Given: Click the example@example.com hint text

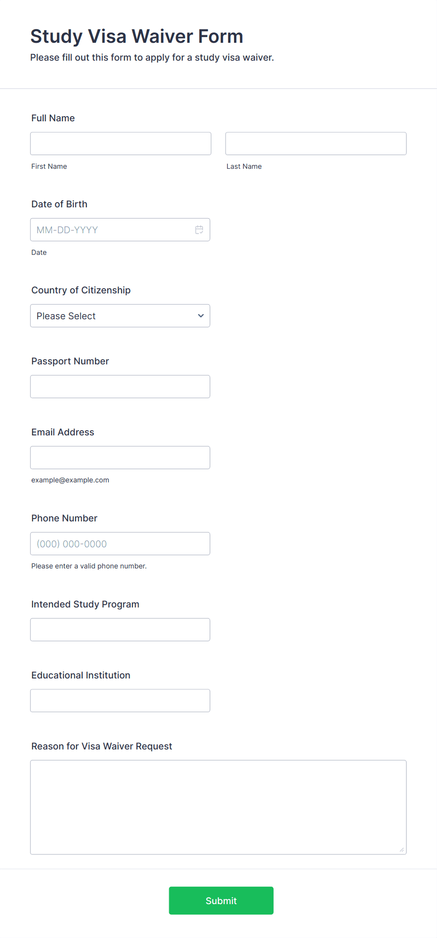Looking at the screenshot, I should pyautogui.click(x=70, y=480).
